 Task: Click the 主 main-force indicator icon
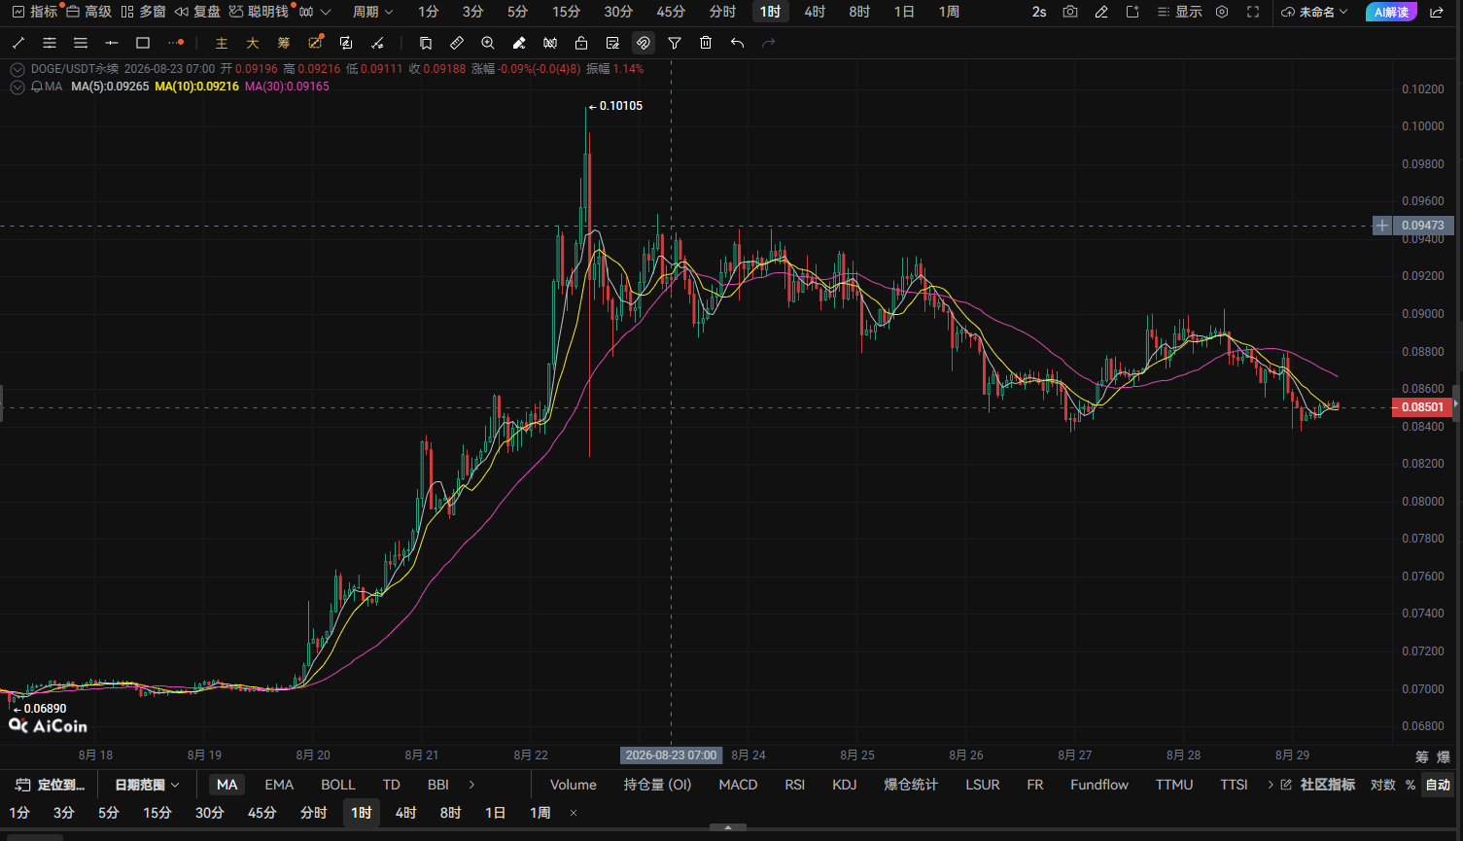click(x=222, y=43)
